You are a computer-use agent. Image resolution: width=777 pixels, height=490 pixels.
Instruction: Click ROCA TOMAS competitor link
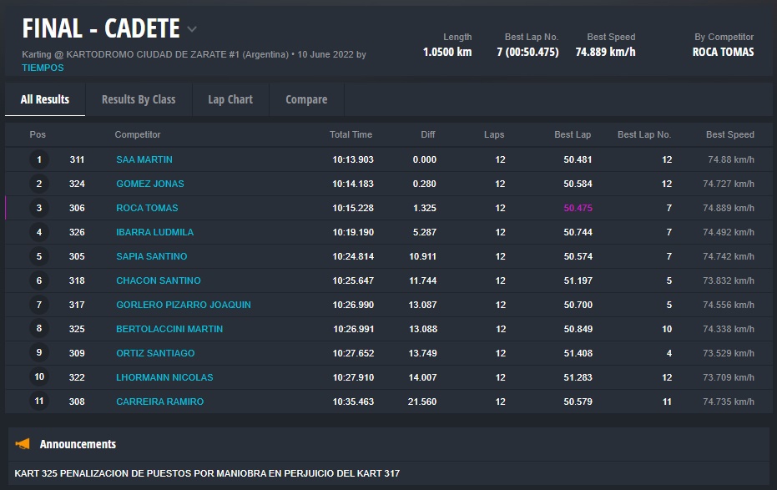[147, 208]
